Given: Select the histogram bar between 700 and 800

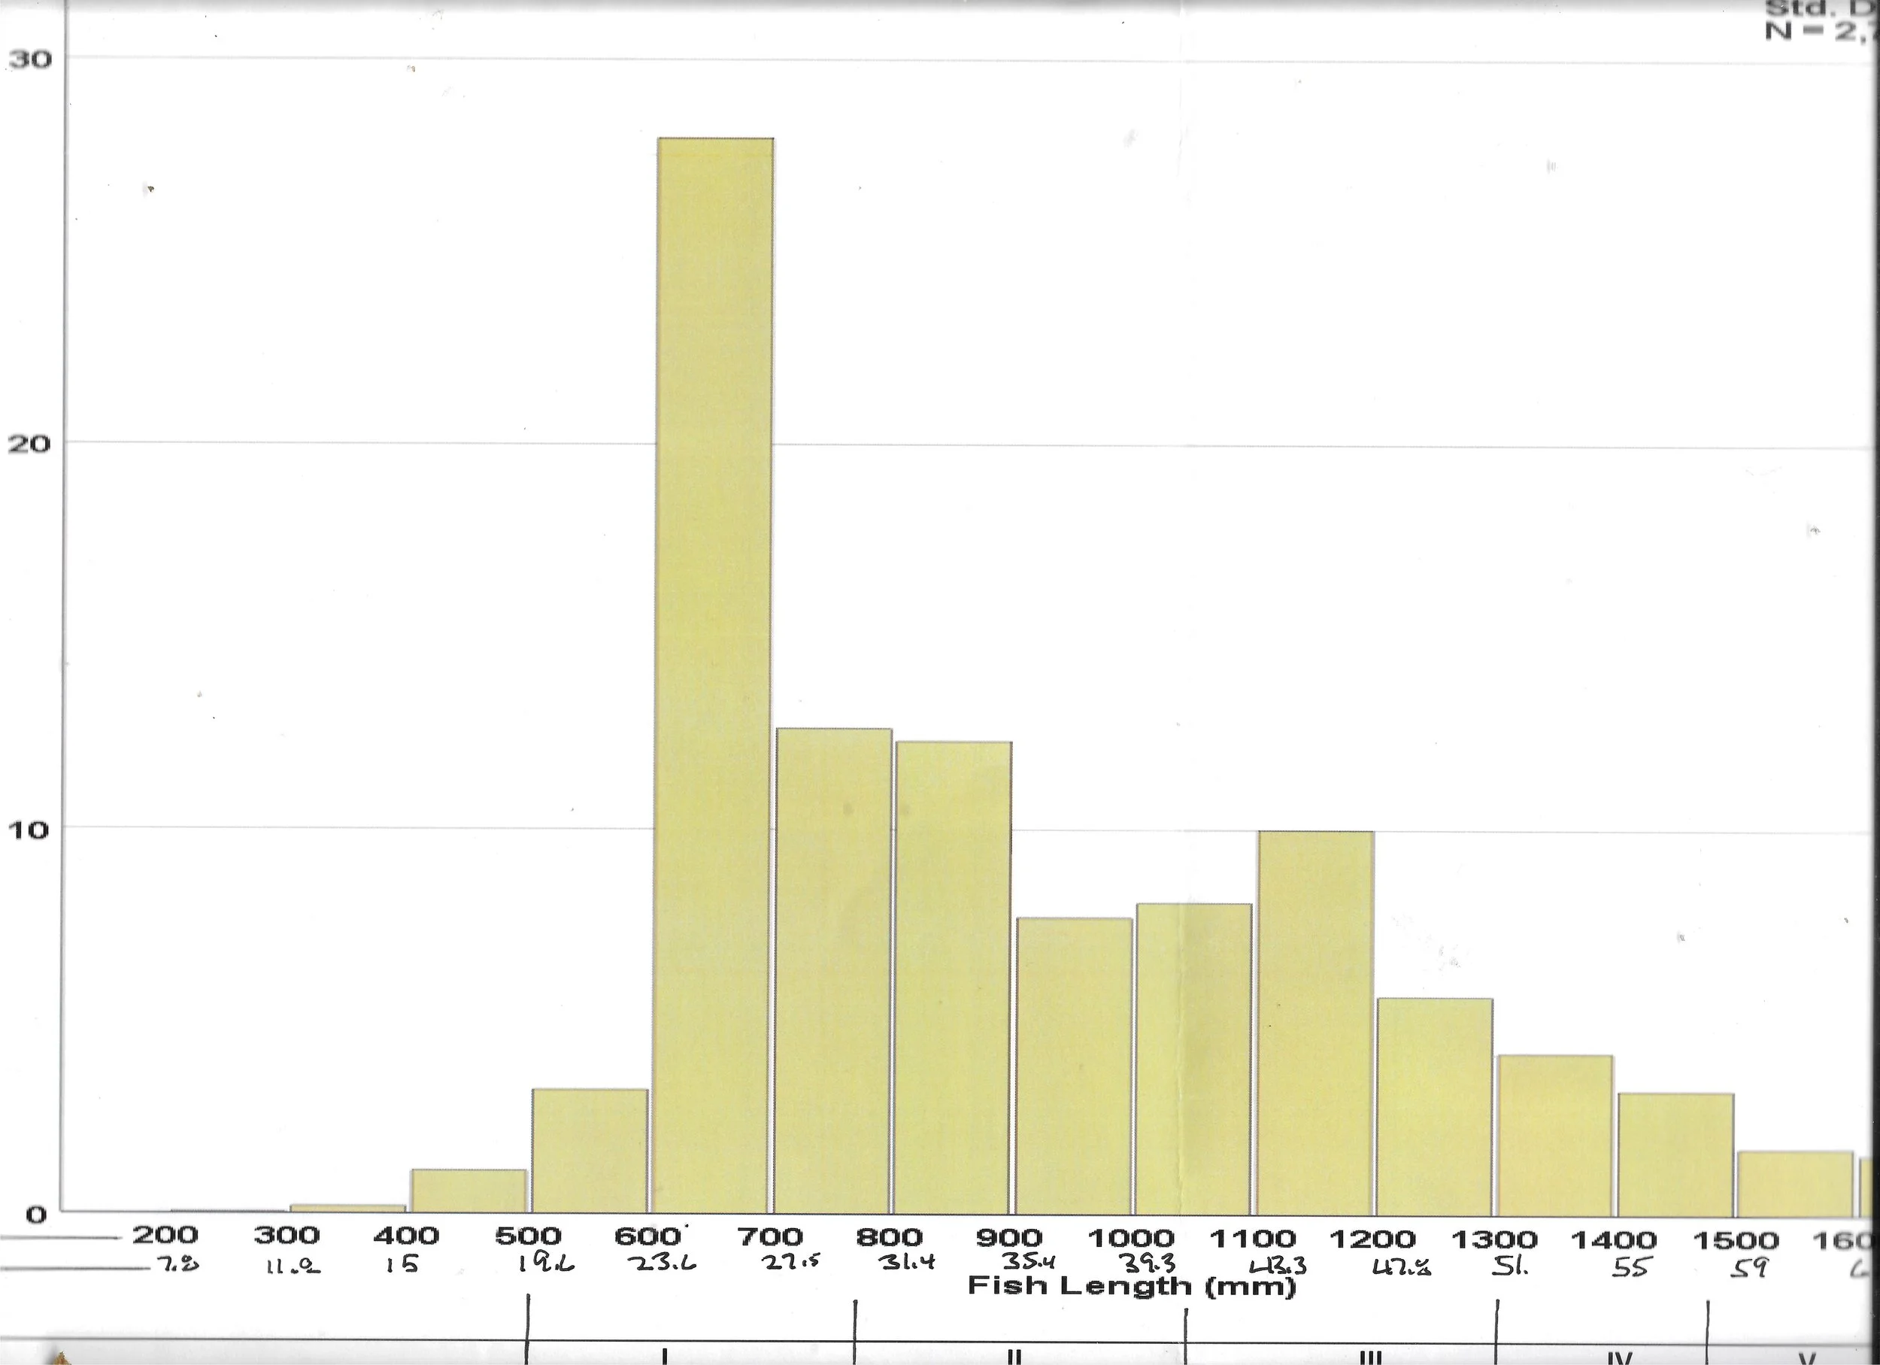Looking at the screenshot, I should click(x=834, y=970).
